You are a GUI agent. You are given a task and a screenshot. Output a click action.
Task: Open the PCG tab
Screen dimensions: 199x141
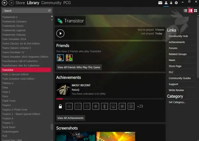pyautogui.click(x=67, y=3)
